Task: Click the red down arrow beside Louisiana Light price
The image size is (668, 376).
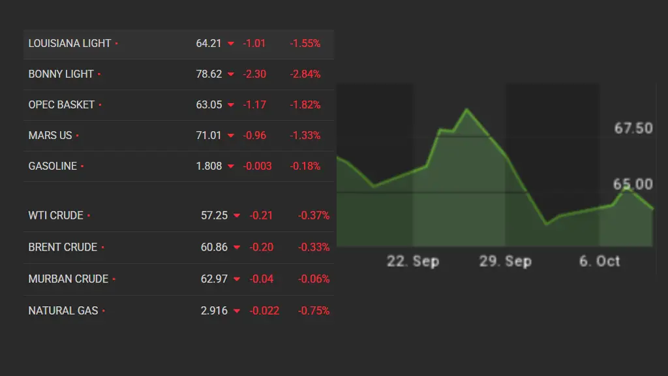Action: (230, 44)
